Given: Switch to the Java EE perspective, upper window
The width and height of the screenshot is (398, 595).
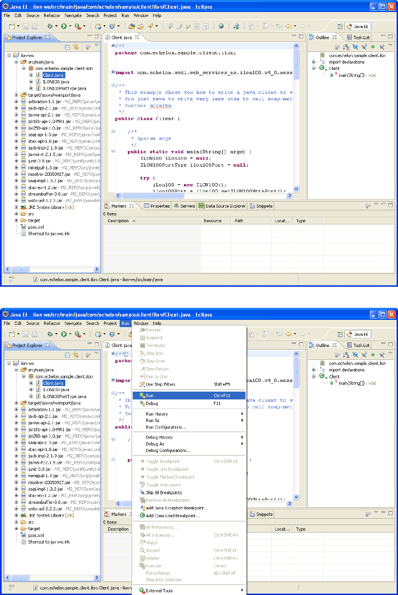Looking at the screenshot, I should pyautogui.click(x=358, y=26).
